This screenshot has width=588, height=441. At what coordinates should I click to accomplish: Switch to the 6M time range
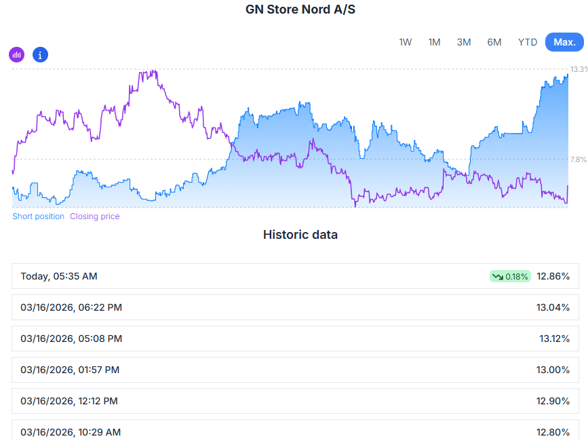click(x=494, y=42)
